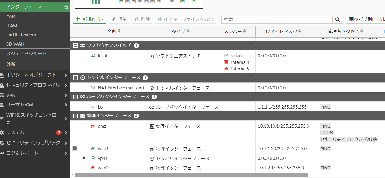Click the local software switch icon
This screenshot has width=385, height=178.
(x=93, y=56)
